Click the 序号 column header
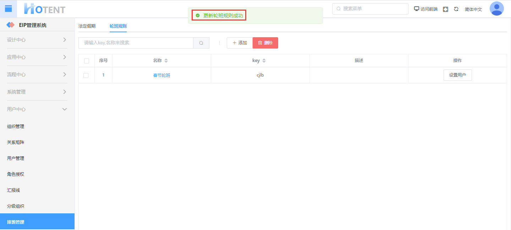This screenshot has height=230, width=511. coord(103,61)
